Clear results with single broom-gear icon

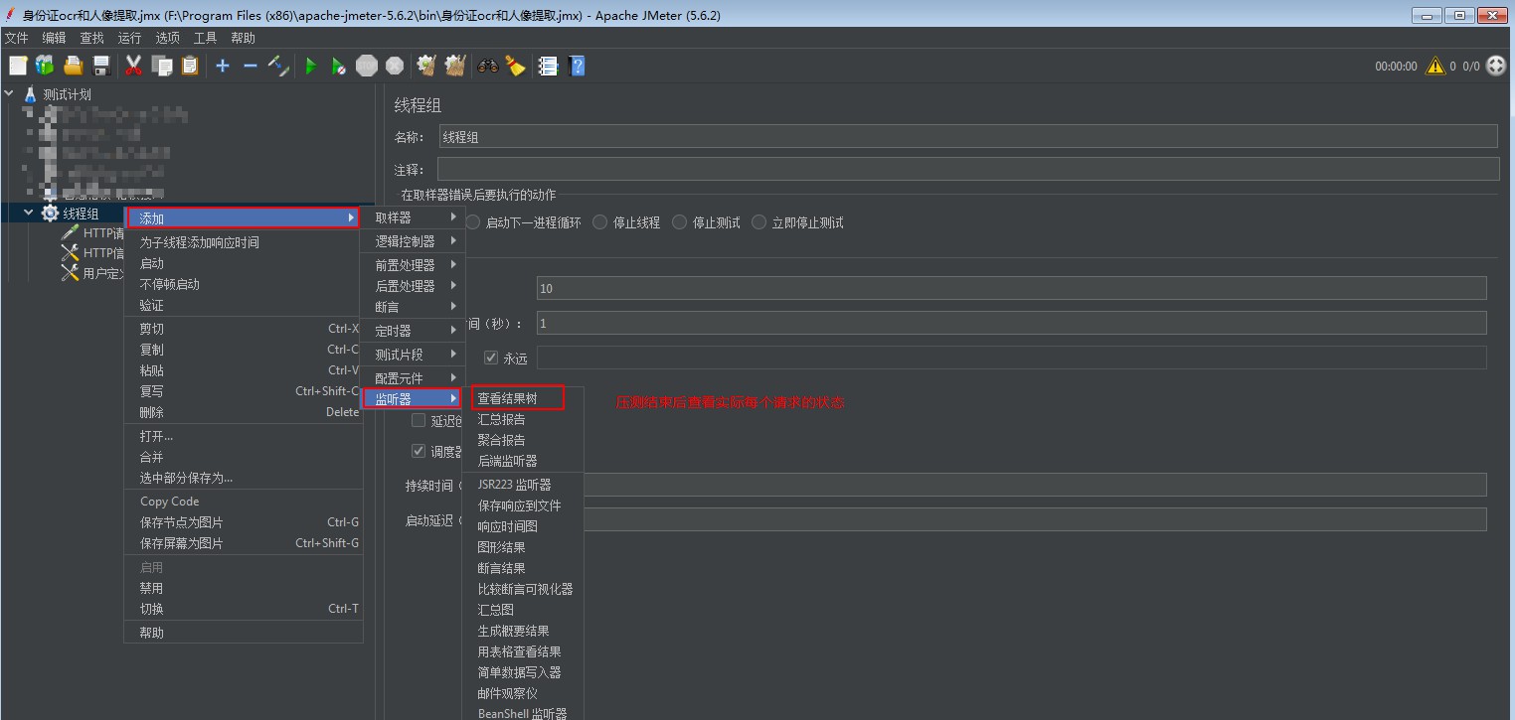(426, 66)
